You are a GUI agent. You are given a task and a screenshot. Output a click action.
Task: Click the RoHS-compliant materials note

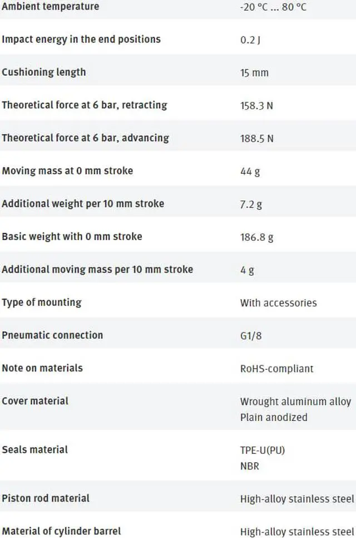tap(276, 369)
